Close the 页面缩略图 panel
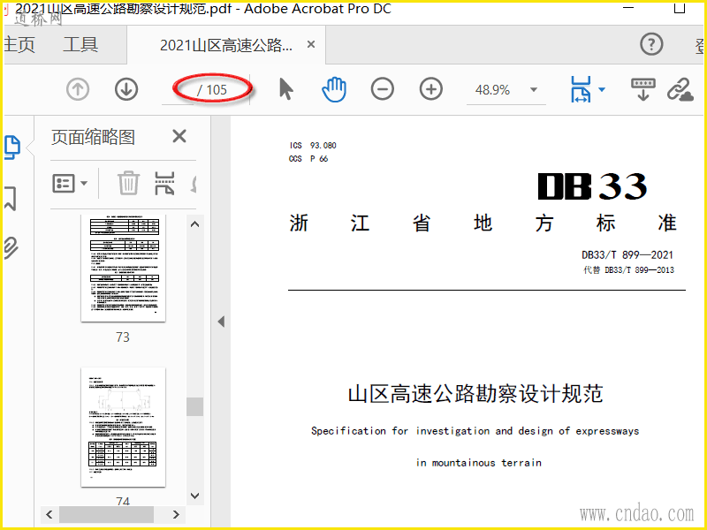 point(179,136)
